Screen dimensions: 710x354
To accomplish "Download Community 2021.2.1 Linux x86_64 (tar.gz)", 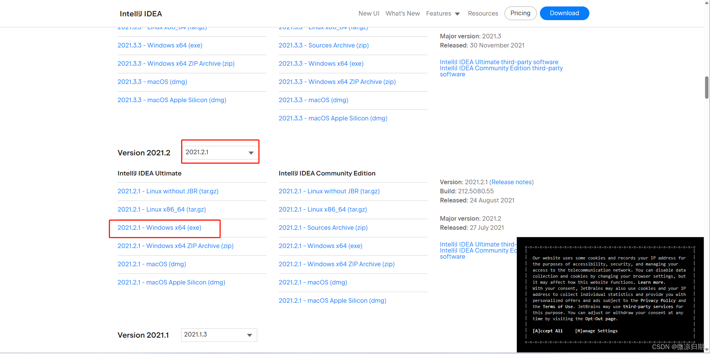I will [323, 209].
